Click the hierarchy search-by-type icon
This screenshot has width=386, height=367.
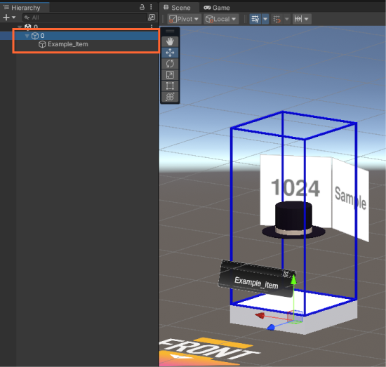point(152,18)
